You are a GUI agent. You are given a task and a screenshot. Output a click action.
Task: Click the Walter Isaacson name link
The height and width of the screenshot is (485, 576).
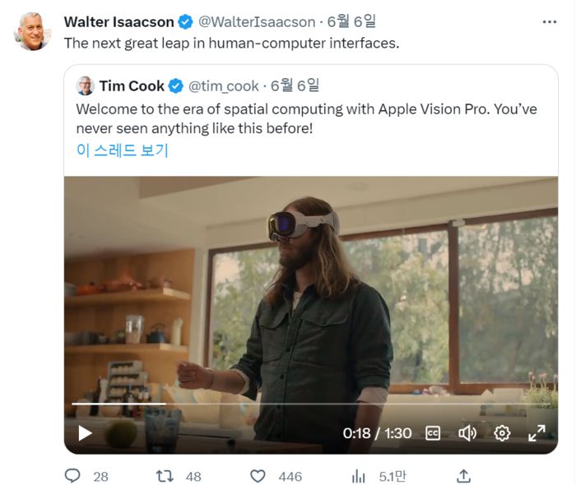pos(119,21)
